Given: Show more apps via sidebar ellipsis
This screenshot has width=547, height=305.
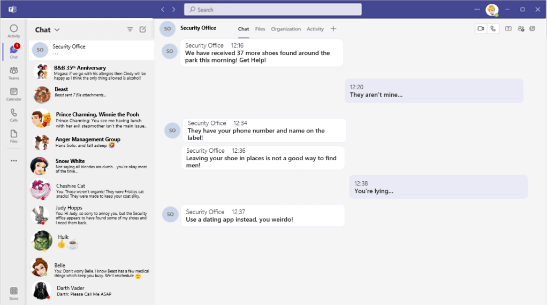Looking at the screenshot, I should (13, 160).
